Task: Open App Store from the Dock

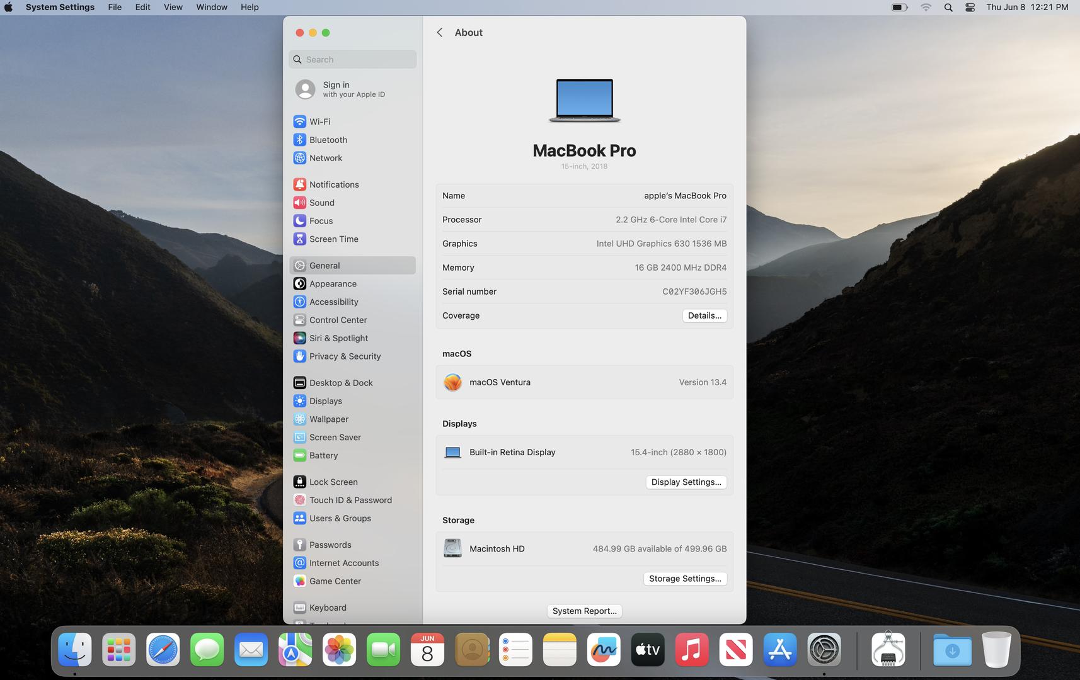Action: [x=780, y=650]
